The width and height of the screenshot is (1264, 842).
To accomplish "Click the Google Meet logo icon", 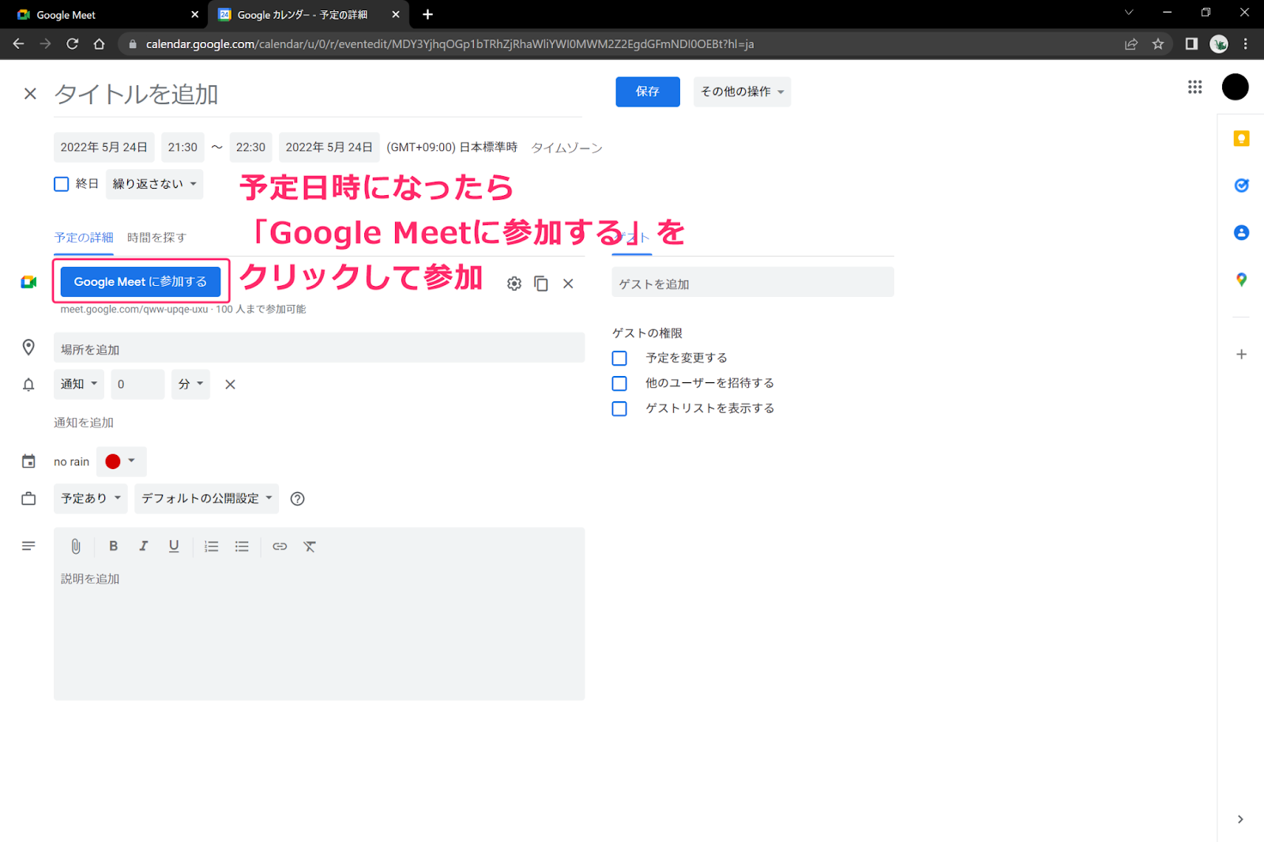I will (28, 282).
